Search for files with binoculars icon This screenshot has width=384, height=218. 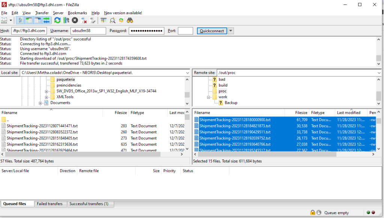click(130, 20)
